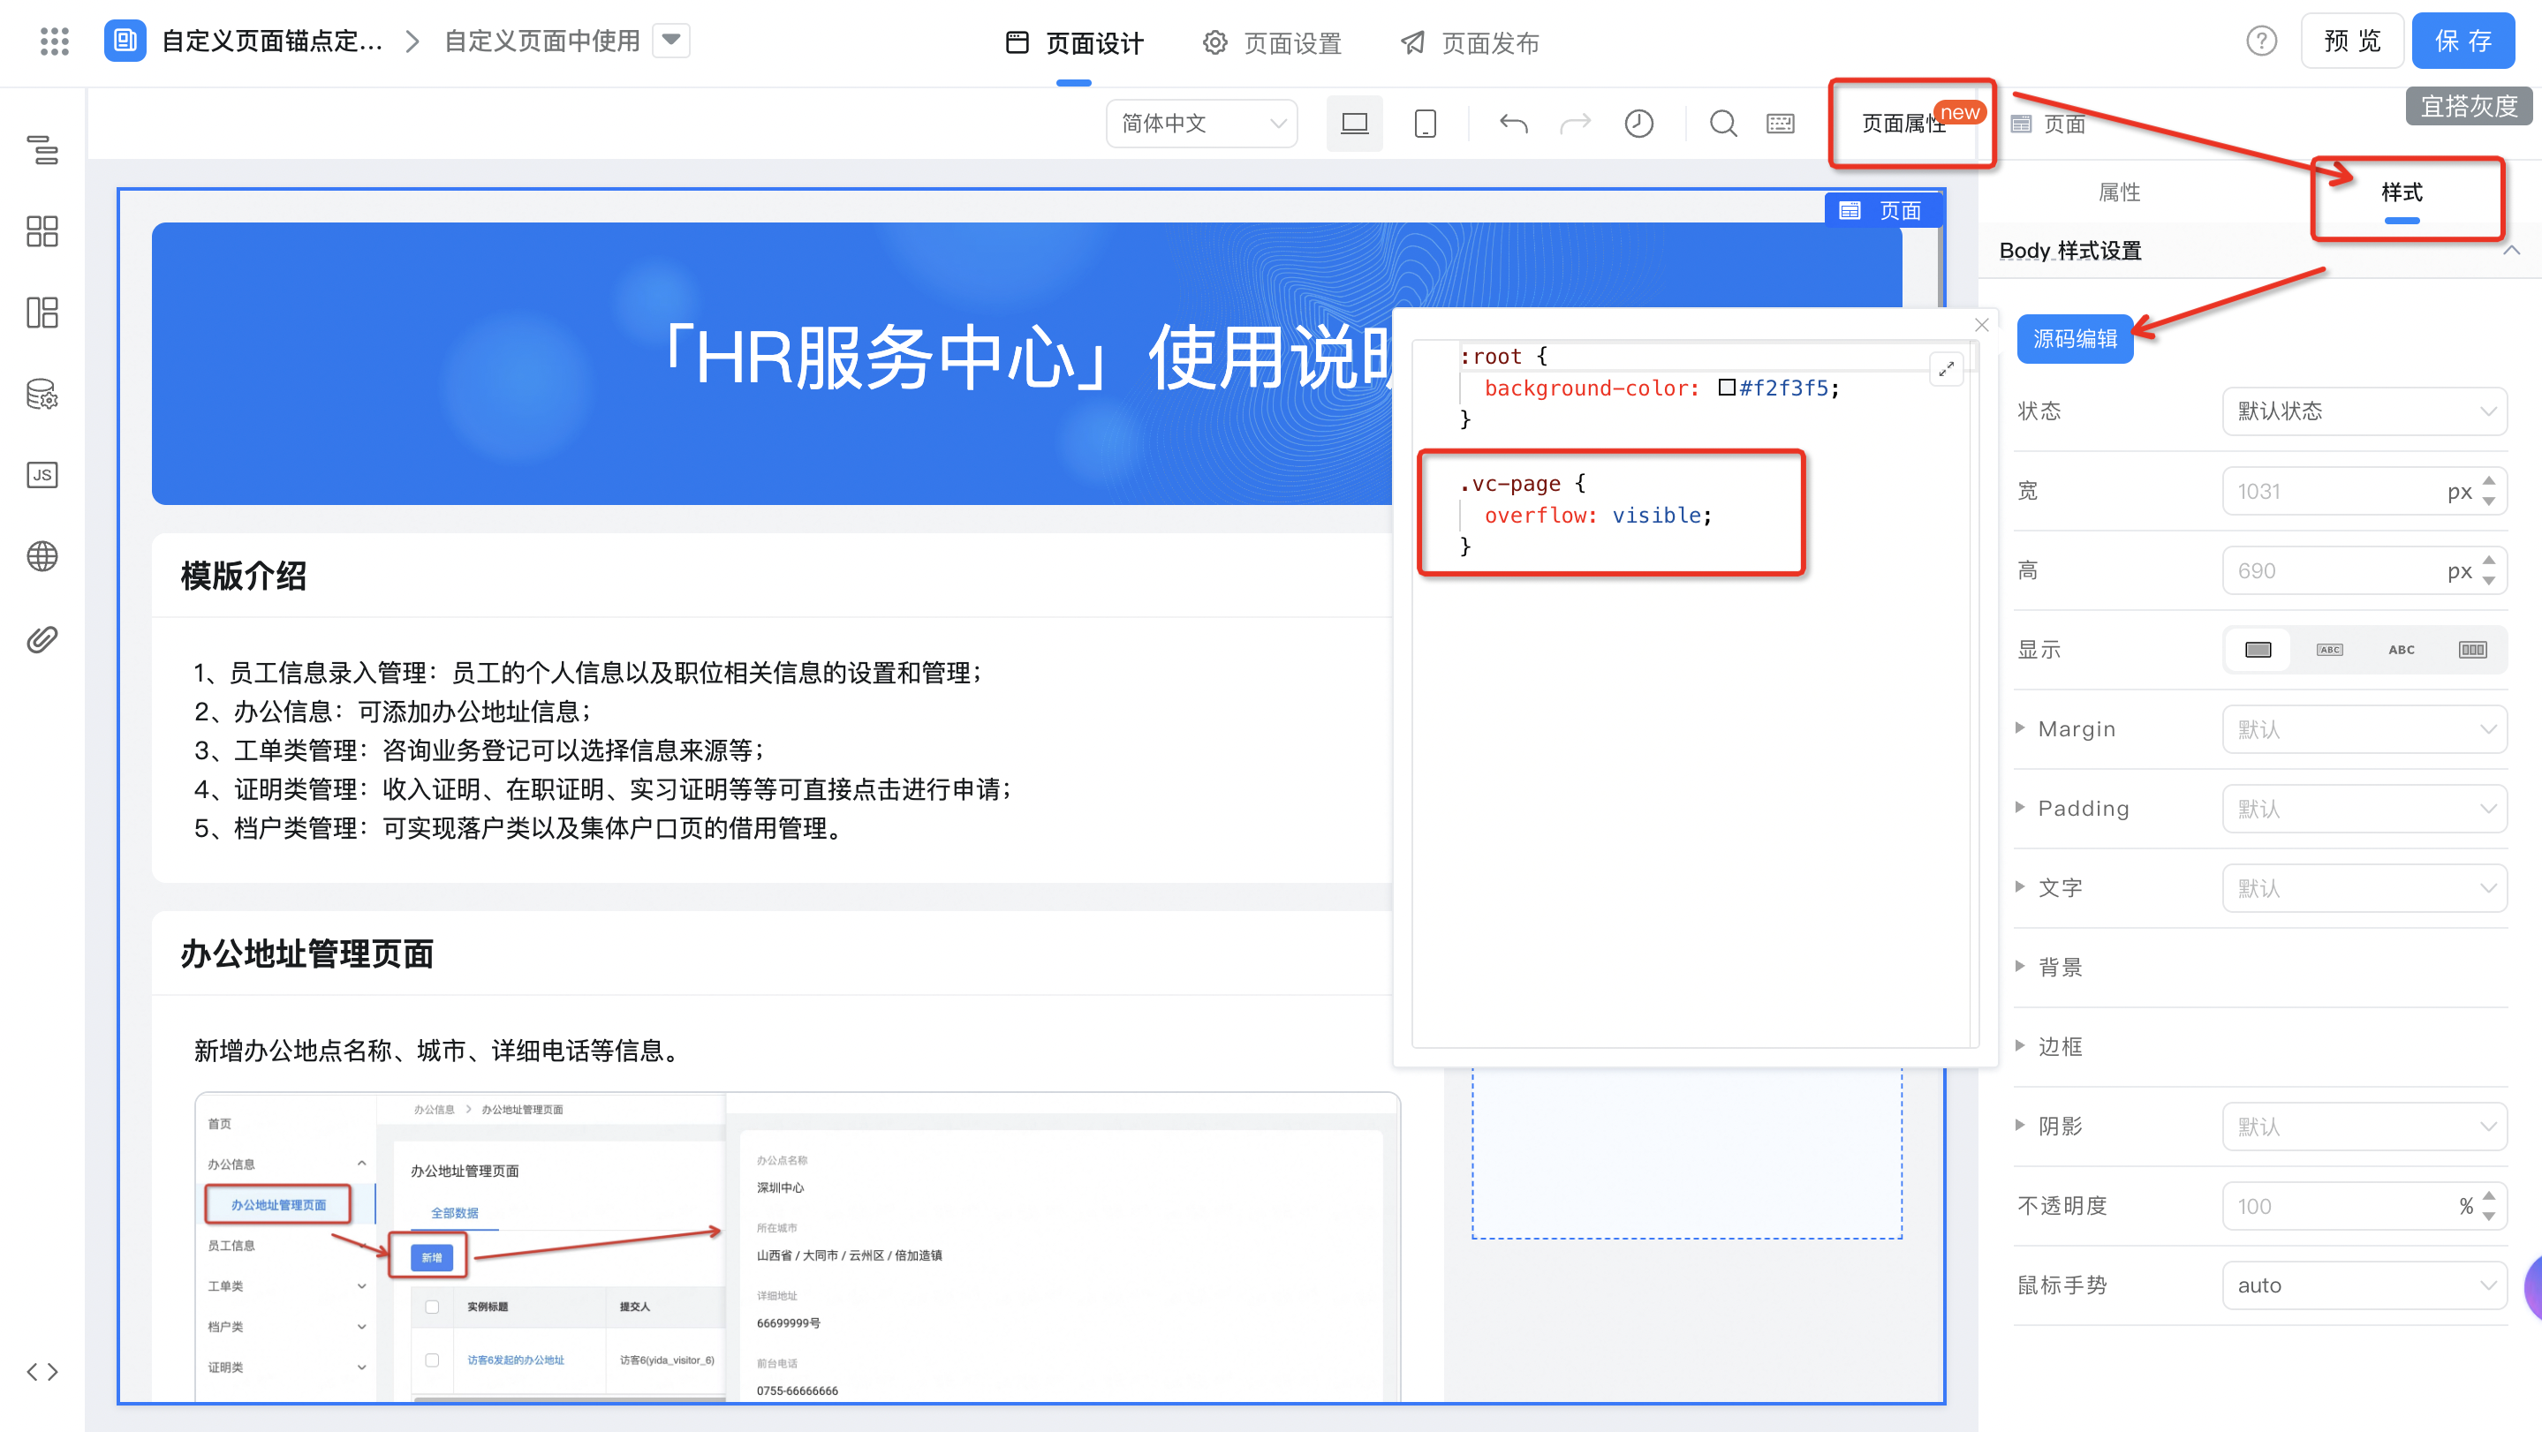Open the page name dropdown arrow
The image size is (2542, 1432).
pyautogui.click(x=671, y=41)
